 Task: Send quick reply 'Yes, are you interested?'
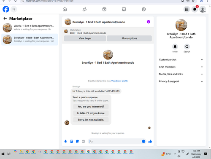coord(91,107)
